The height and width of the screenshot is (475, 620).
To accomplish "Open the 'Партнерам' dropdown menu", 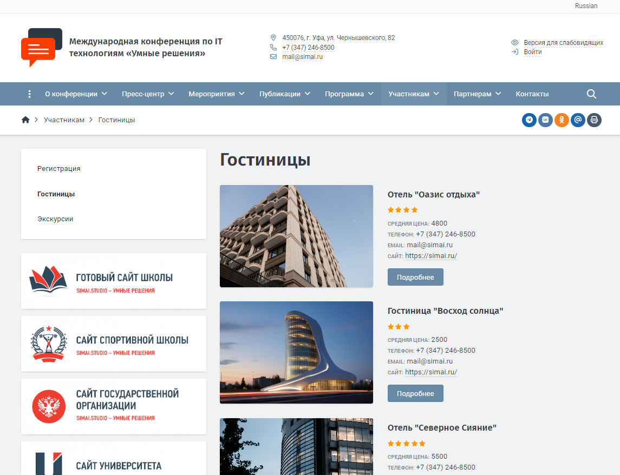I will tap(477, 94).
